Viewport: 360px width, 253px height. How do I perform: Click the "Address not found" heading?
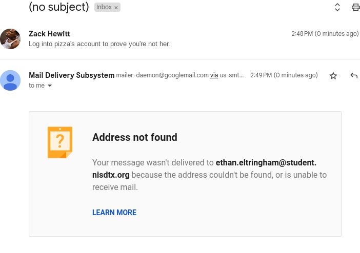(135, 137)
